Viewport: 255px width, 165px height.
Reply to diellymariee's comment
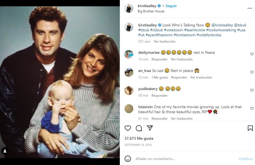click(159, 59)
